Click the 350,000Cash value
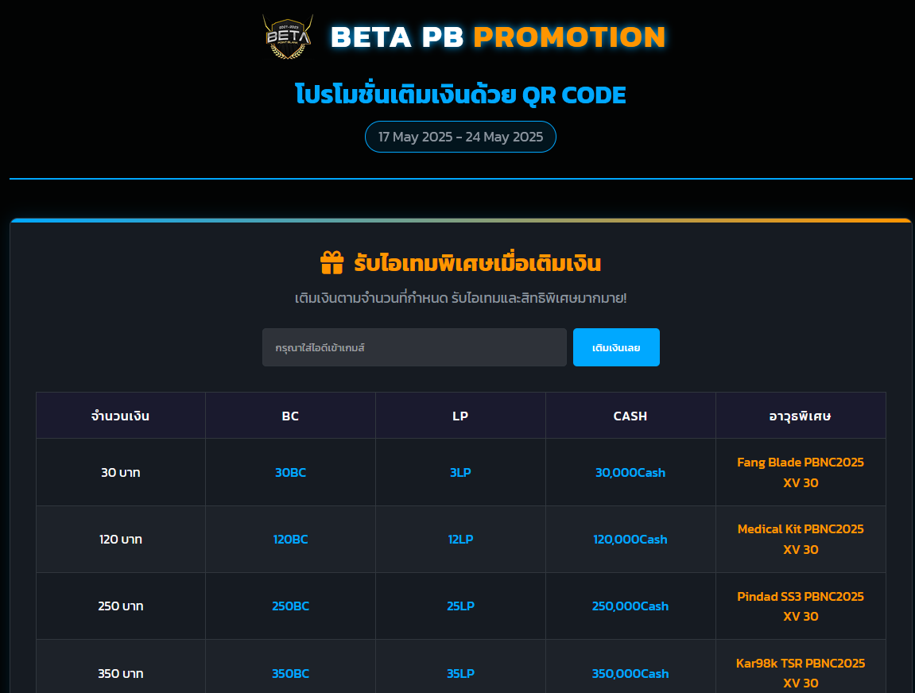This screenshot has width=915, height=693. (x=630, y=673)
